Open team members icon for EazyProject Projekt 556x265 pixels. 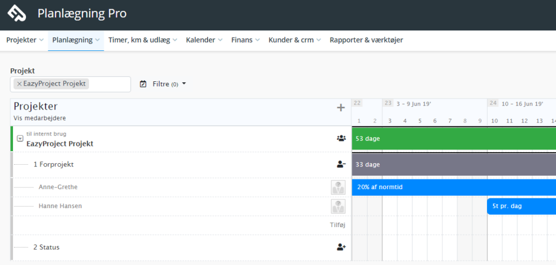(x=341, y=138)
